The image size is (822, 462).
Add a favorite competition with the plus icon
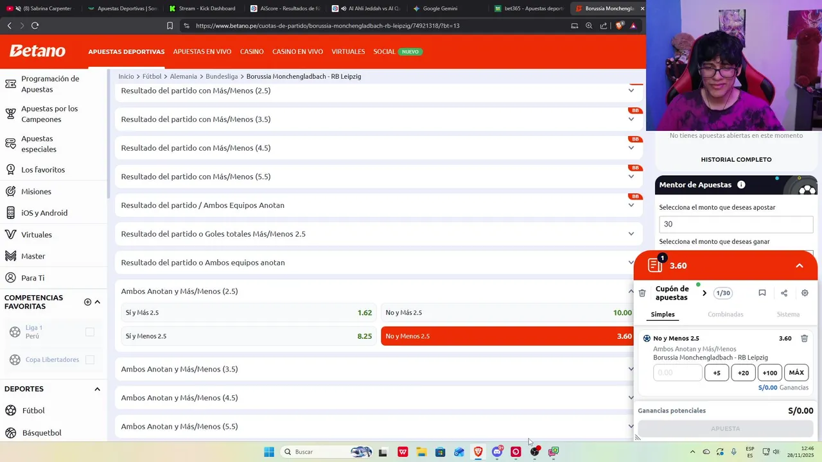click(x=87, y=302)
